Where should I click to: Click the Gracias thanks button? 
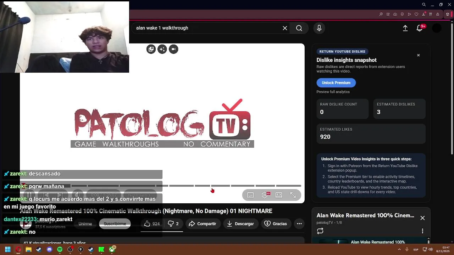coord(276,224)
